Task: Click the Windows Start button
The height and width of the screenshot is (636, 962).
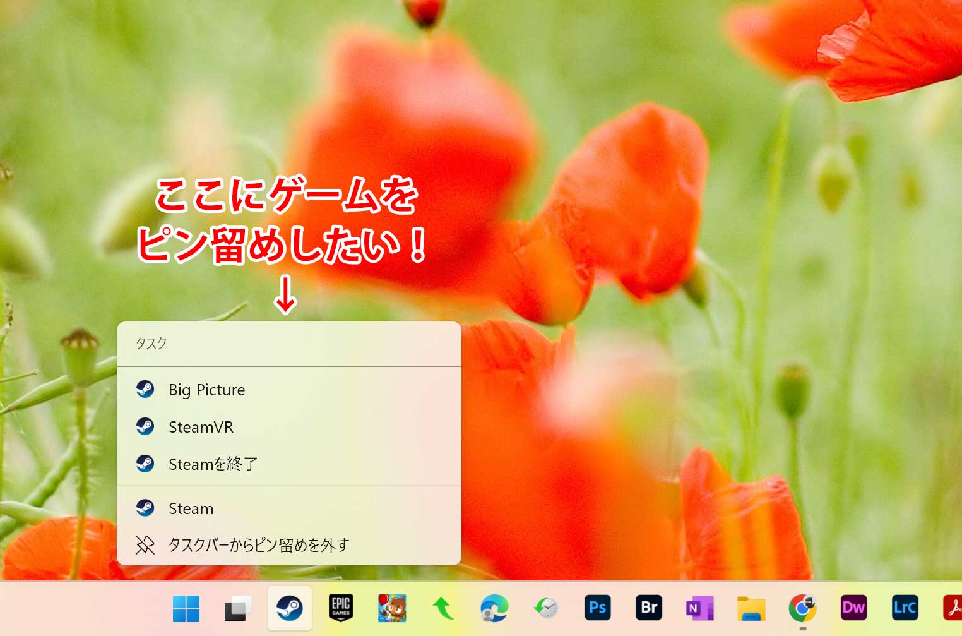Action: point(186,608)
